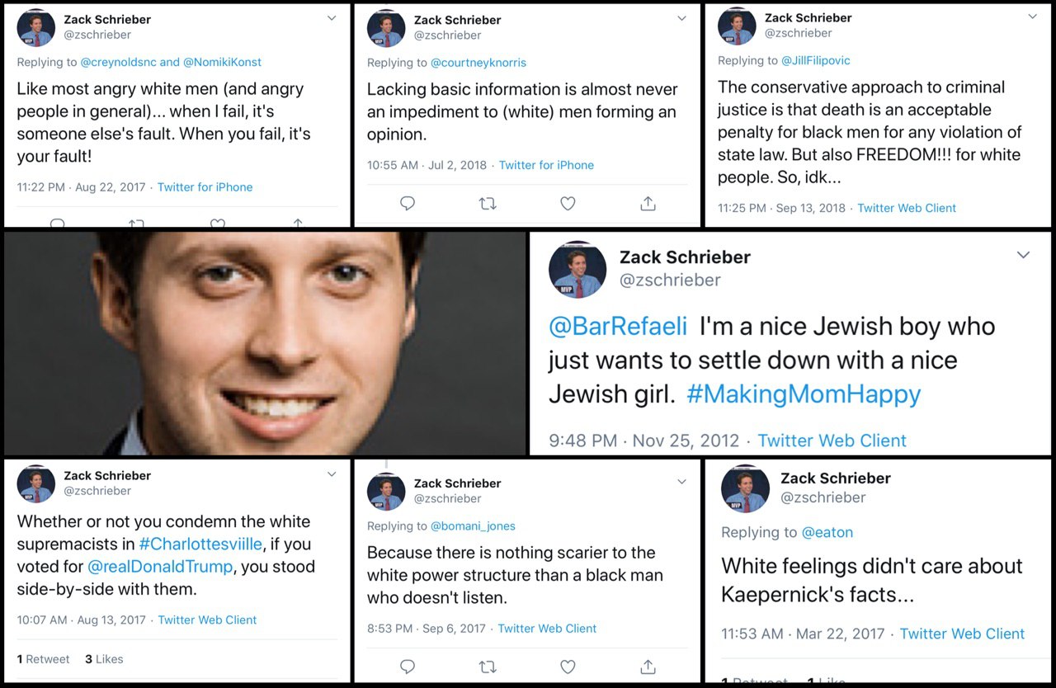Like the tweet replying to @bomani_jones
Viewport: 1056px width, 688px height.
coord(568,666)
